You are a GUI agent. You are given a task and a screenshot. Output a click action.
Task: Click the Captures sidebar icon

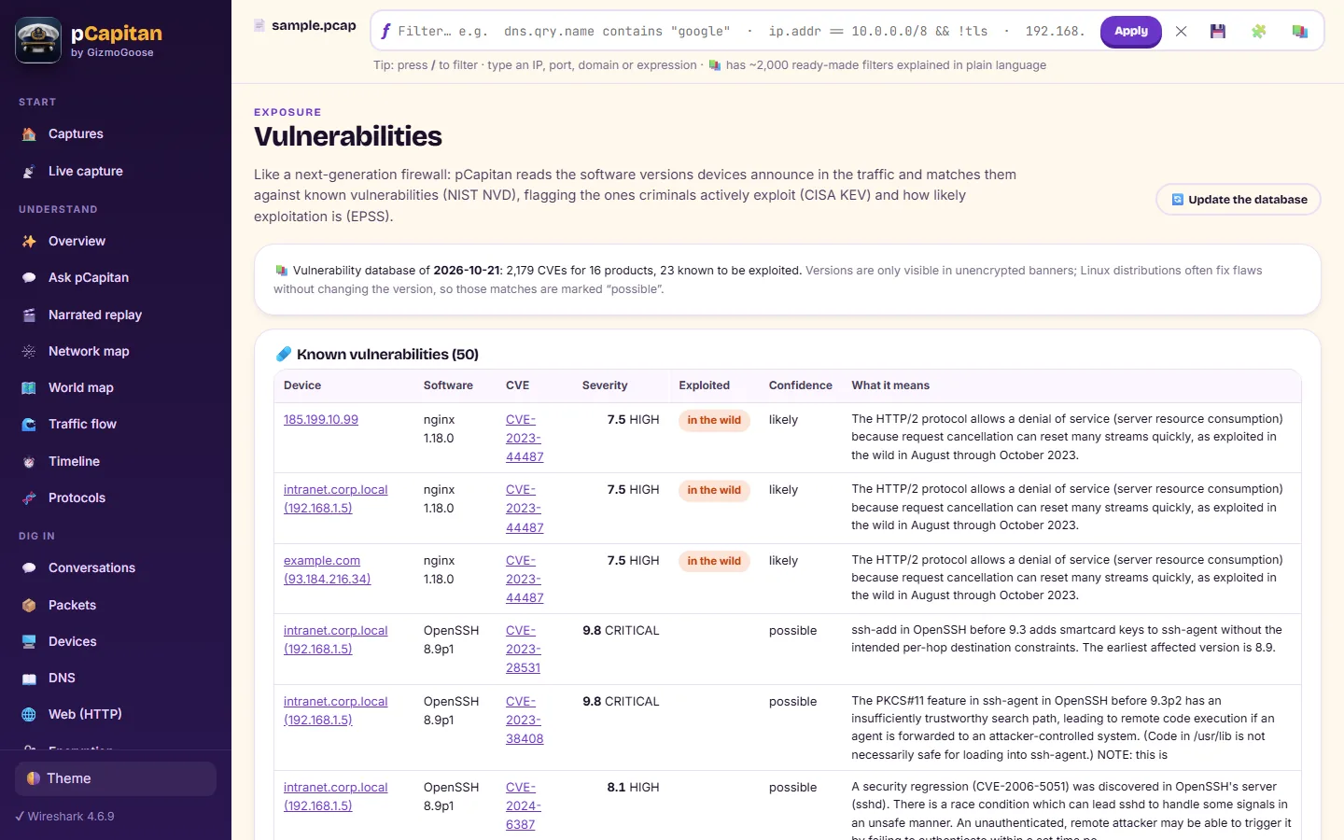point(29,134)
